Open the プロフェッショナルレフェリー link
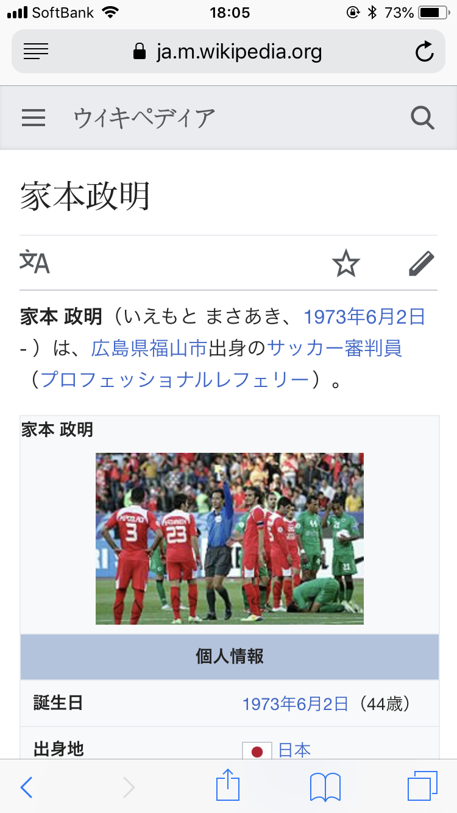The image size is (457, 813). tap(175, 380)
